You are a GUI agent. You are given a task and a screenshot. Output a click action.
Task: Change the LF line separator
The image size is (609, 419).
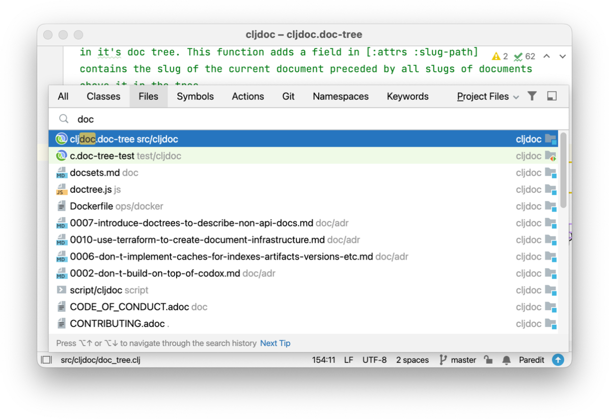(348, 360)
